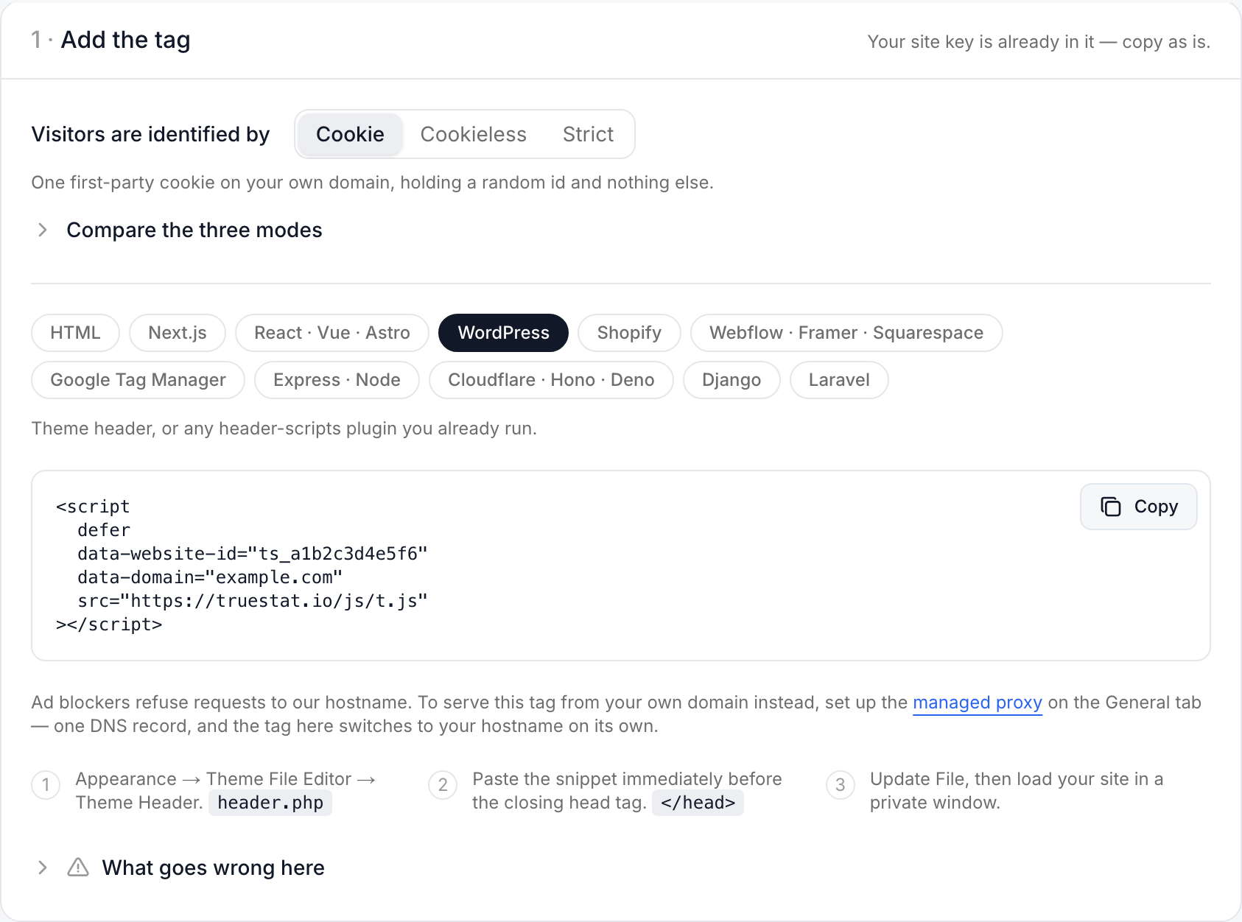This screenshot has height=922, width=1242.
Task: Expand Compare the three modes chevron
Action: tap(43, 230)
